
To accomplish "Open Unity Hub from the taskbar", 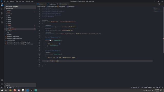I will [x=23, y=90].
